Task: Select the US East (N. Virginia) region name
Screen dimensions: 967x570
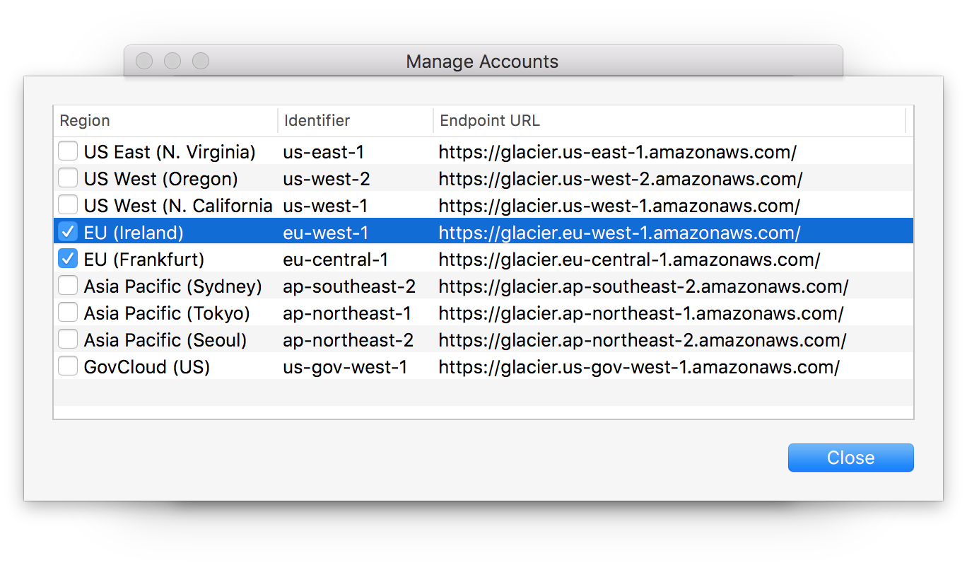Action: (170, 152)
